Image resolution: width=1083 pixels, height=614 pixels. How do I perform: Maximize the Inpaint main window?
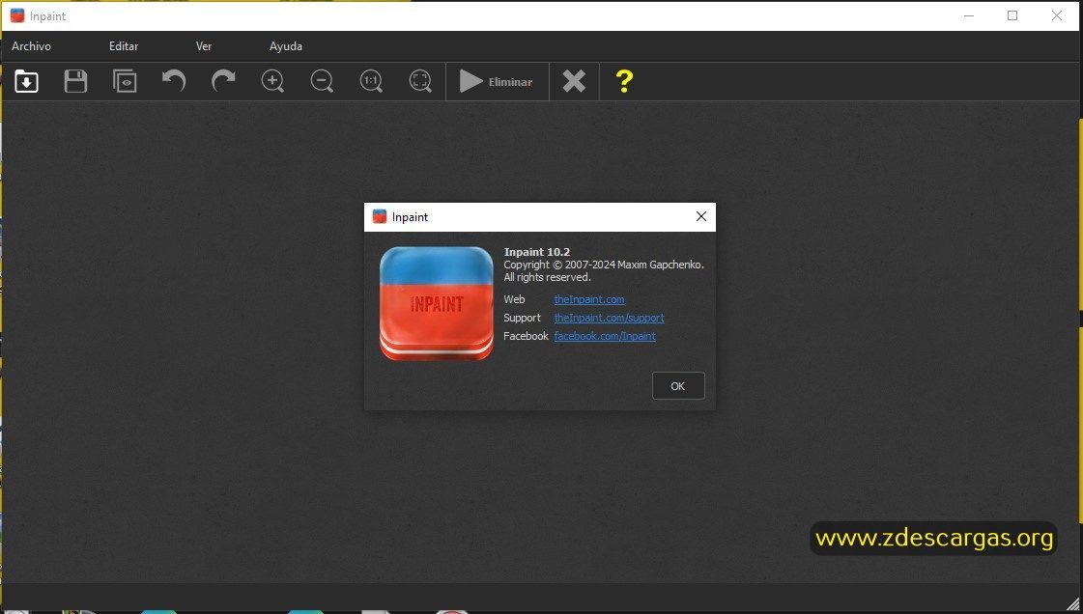click(x=1012, y=15)
